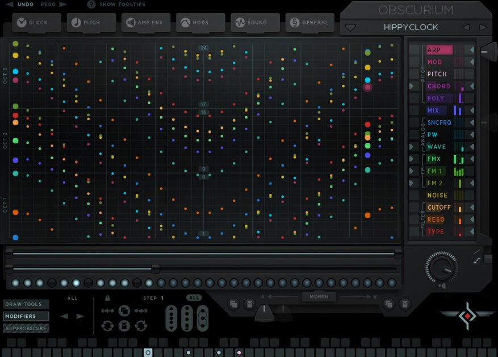This screenshot has width=498, height=357.
Task: Click the highlighted keyboard key at bottom
Action: (148, 352)
